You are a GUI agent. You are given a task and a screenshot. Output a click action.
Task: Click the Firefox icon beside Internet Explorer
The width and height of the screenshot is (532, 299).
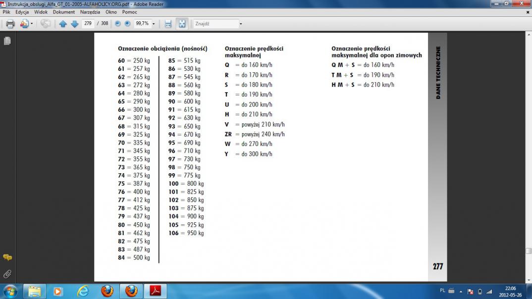107,291
